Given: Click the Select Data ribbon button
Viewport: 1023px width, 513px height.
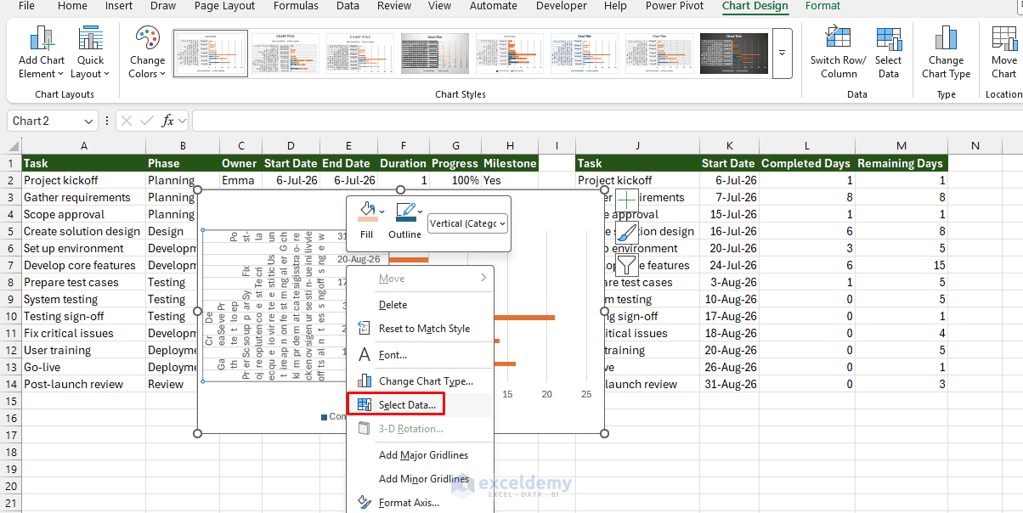Looking at the screenshot, I should [888, 53].
